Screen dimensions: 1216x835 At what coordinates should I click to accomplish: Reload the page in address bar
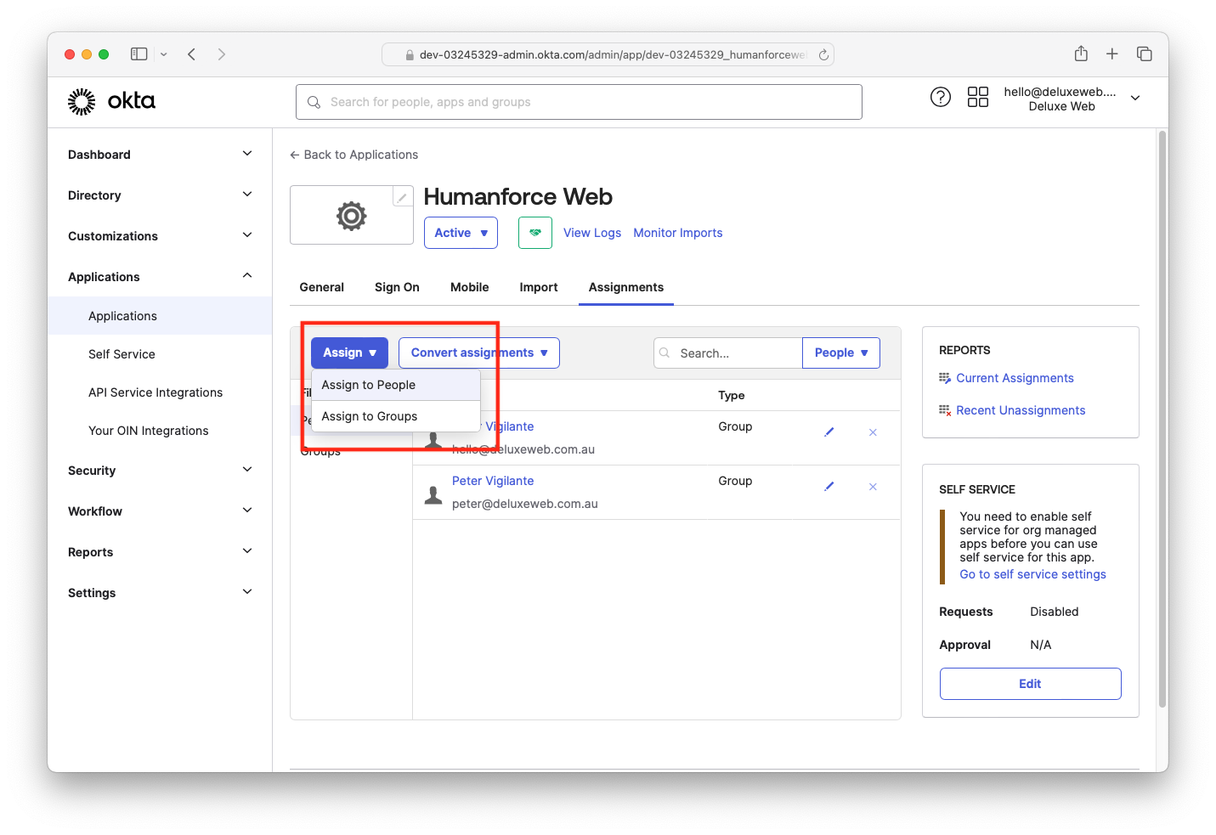[x=823, y=55]
